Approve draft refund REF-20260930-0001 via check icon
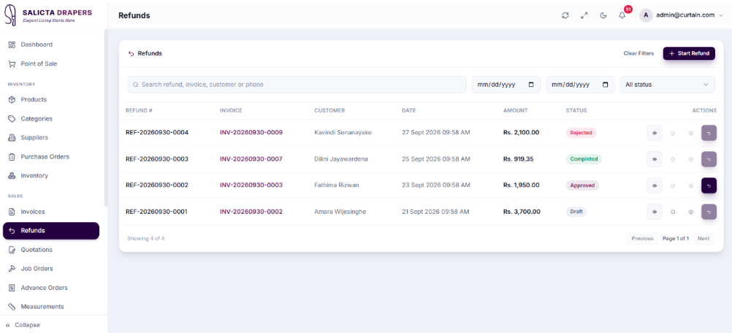Viewport: 732px width, 333px height. pos(673,212)
